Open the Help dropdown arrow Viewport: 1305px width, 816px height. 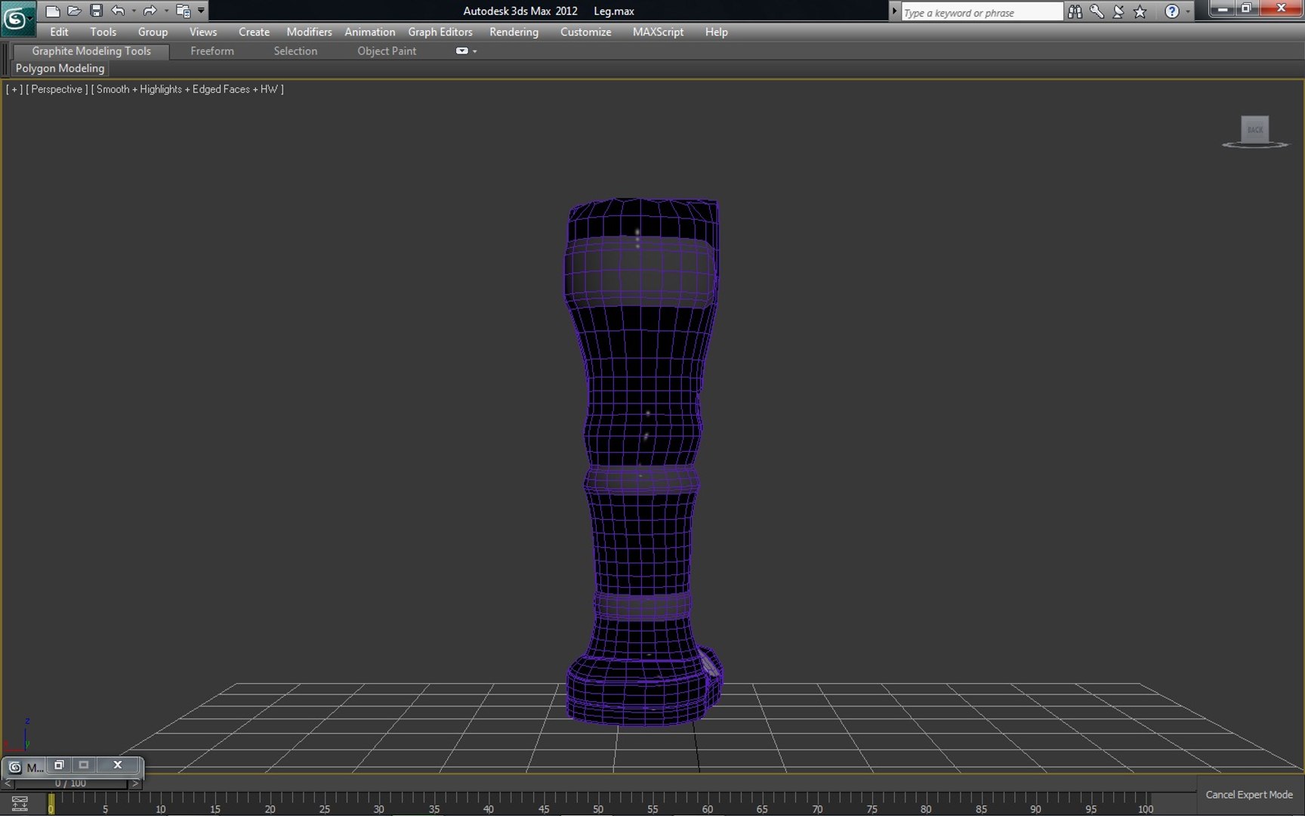(1187, 11)
